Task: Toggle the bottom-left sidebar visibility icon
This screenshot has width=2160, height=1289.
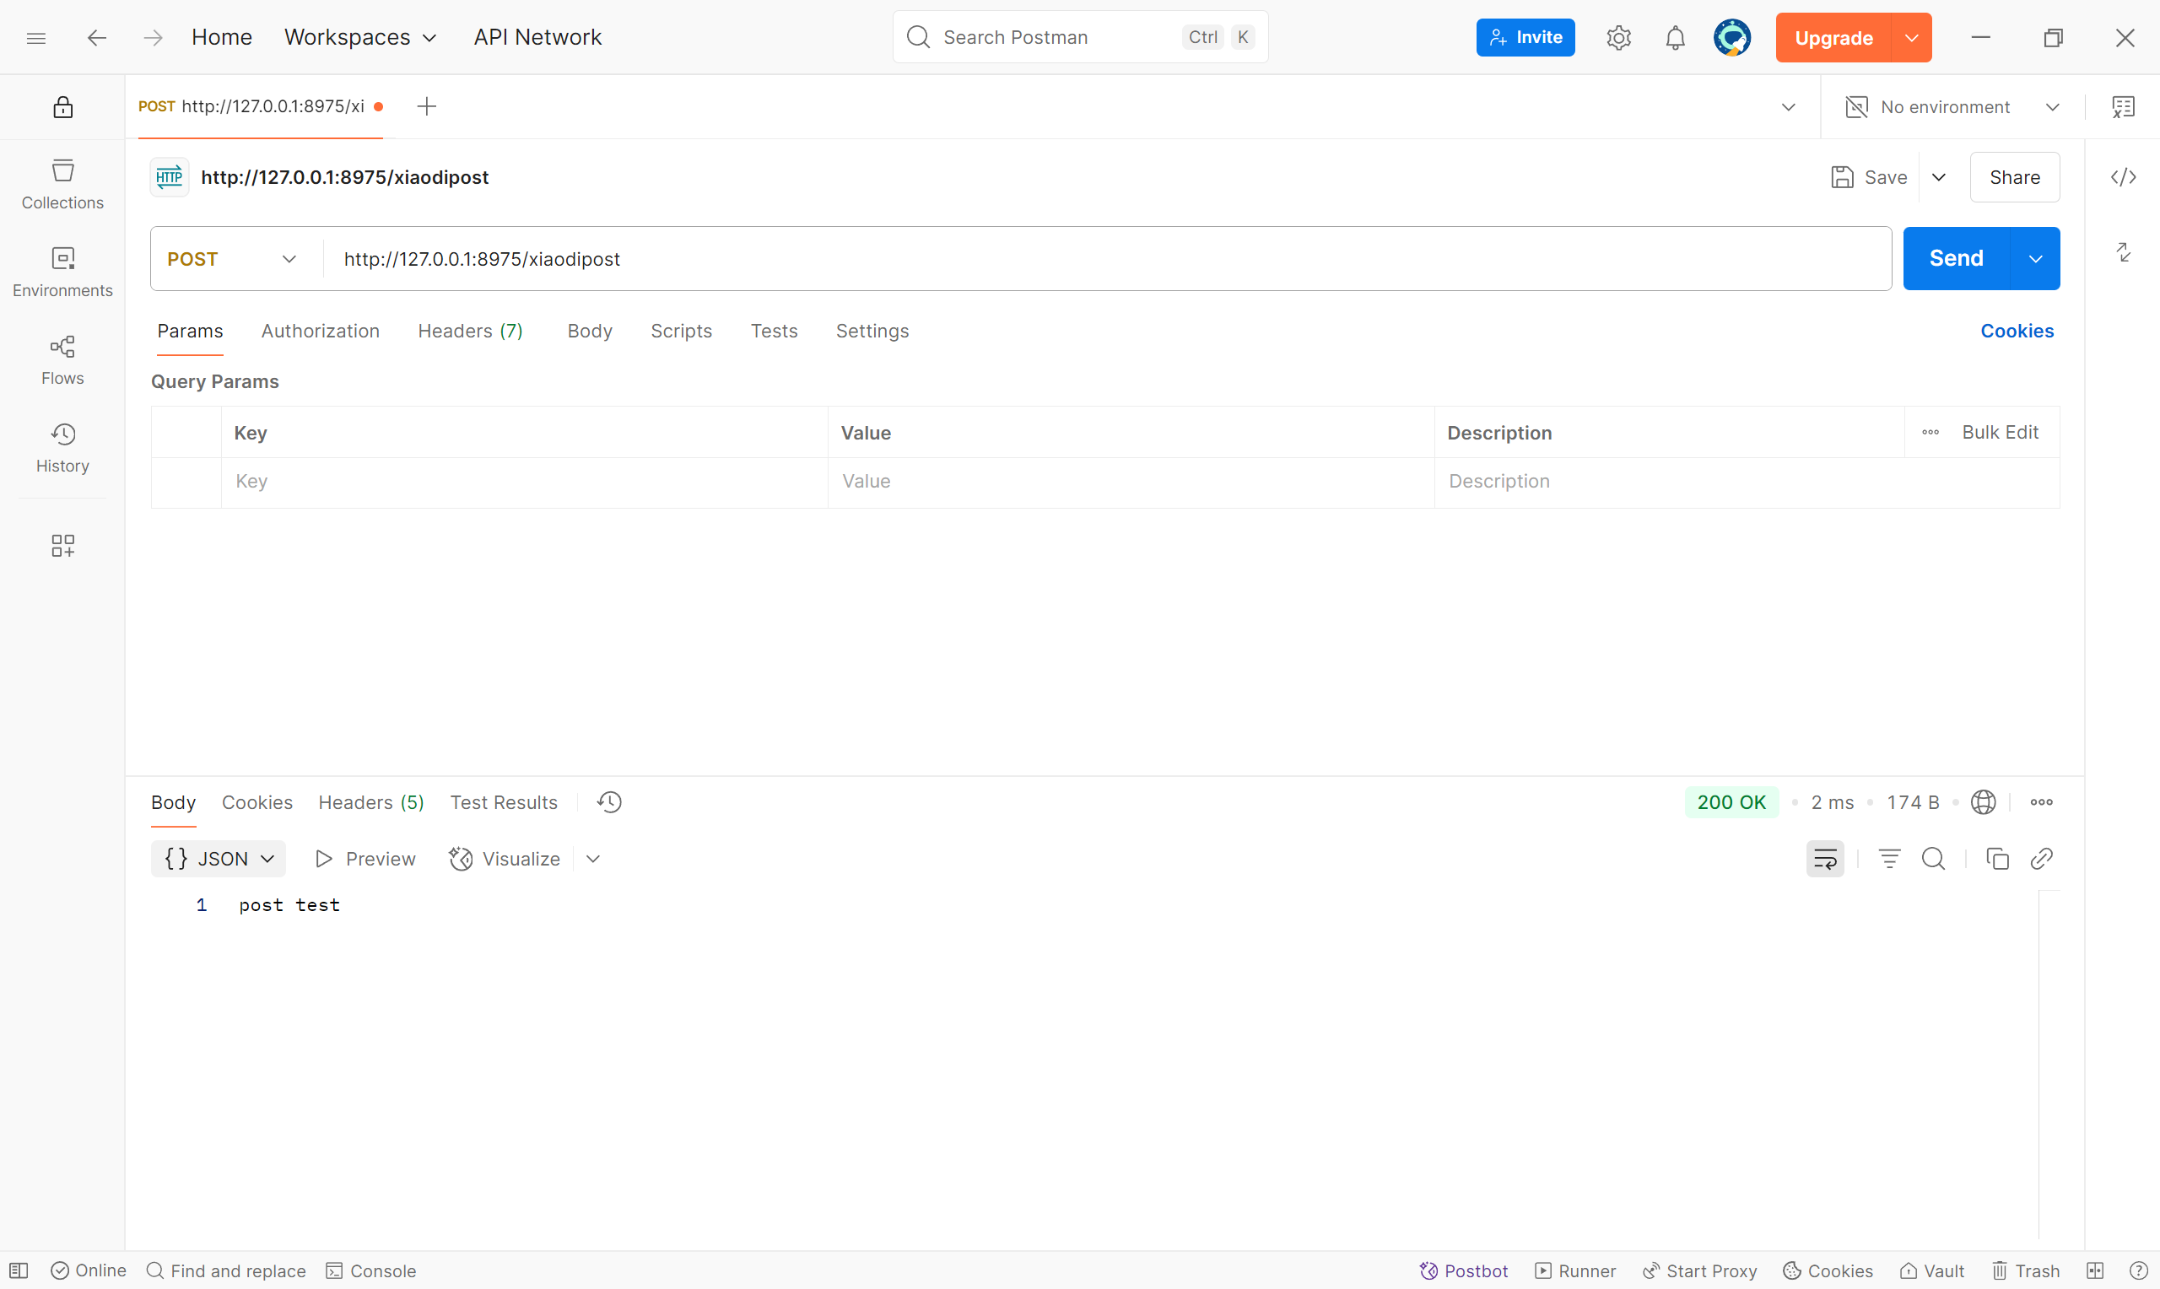Action: (19, 1270)
